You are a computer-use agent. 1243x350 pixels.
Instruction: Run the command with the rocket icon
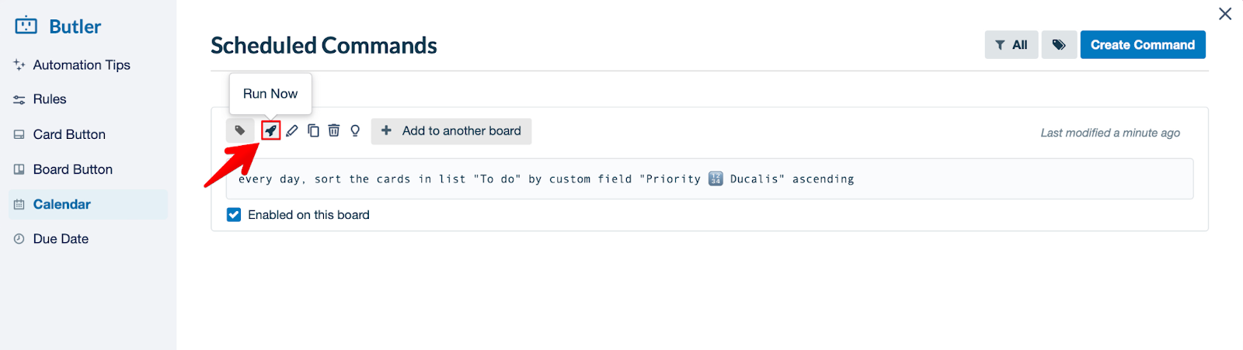[x=270, y=130]
